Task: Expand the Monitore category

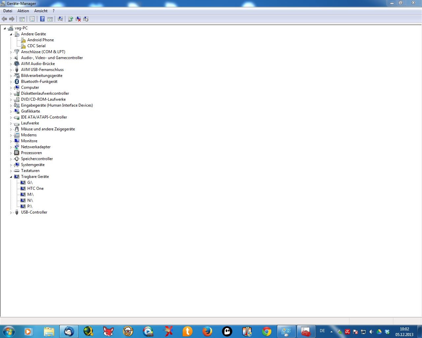Action: (11, 141)
